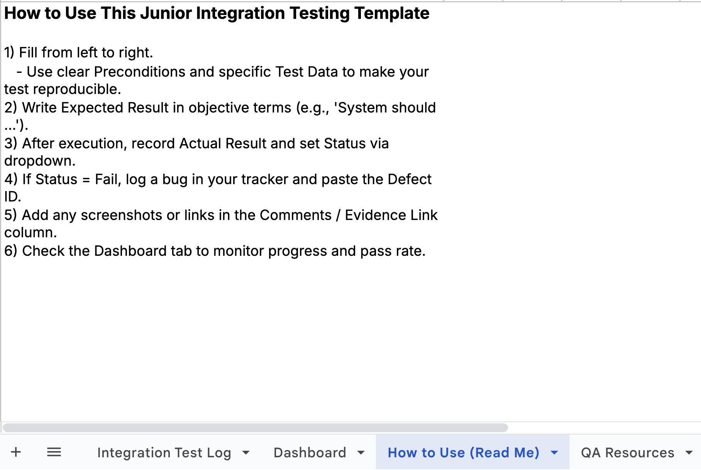Screen dimensions: 701x470
Task: Open the all sheets list icon
Action: point(54,452)
